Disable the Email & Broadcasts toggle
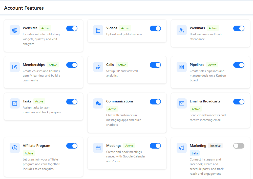The height and width of the screenshot is (179, 253). coord(239,102)
